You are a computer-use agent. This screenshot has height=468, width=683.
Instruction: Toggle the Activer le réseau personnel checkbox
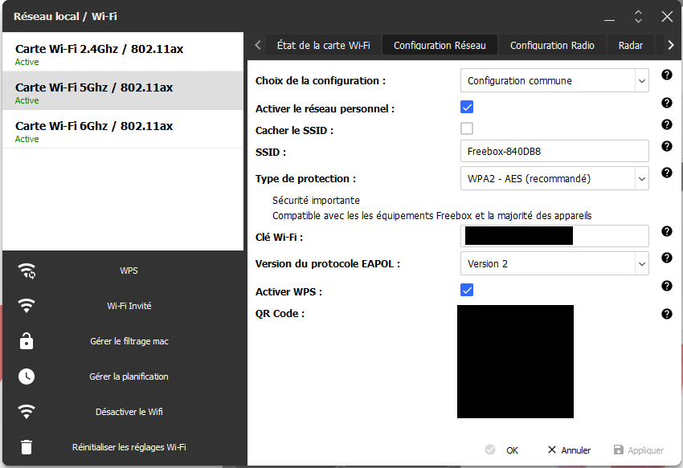coord(467,108)
